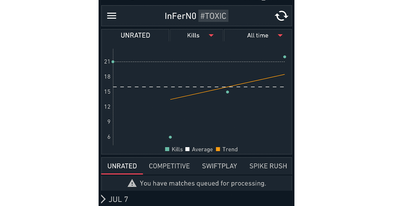
Task: Switch to the COMPETITIVE tab
Action: (169, 166)
